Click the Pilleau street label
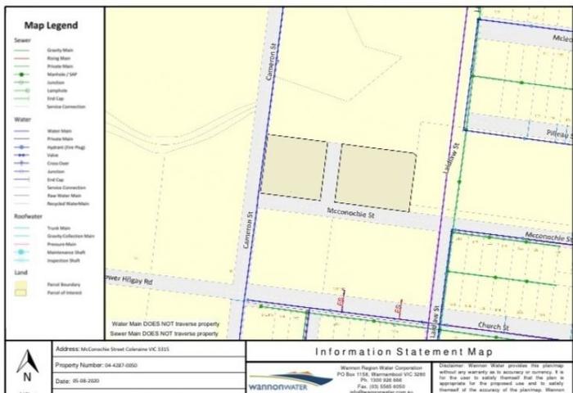Viewport: 573px width, 393px height. coord(559,133)
